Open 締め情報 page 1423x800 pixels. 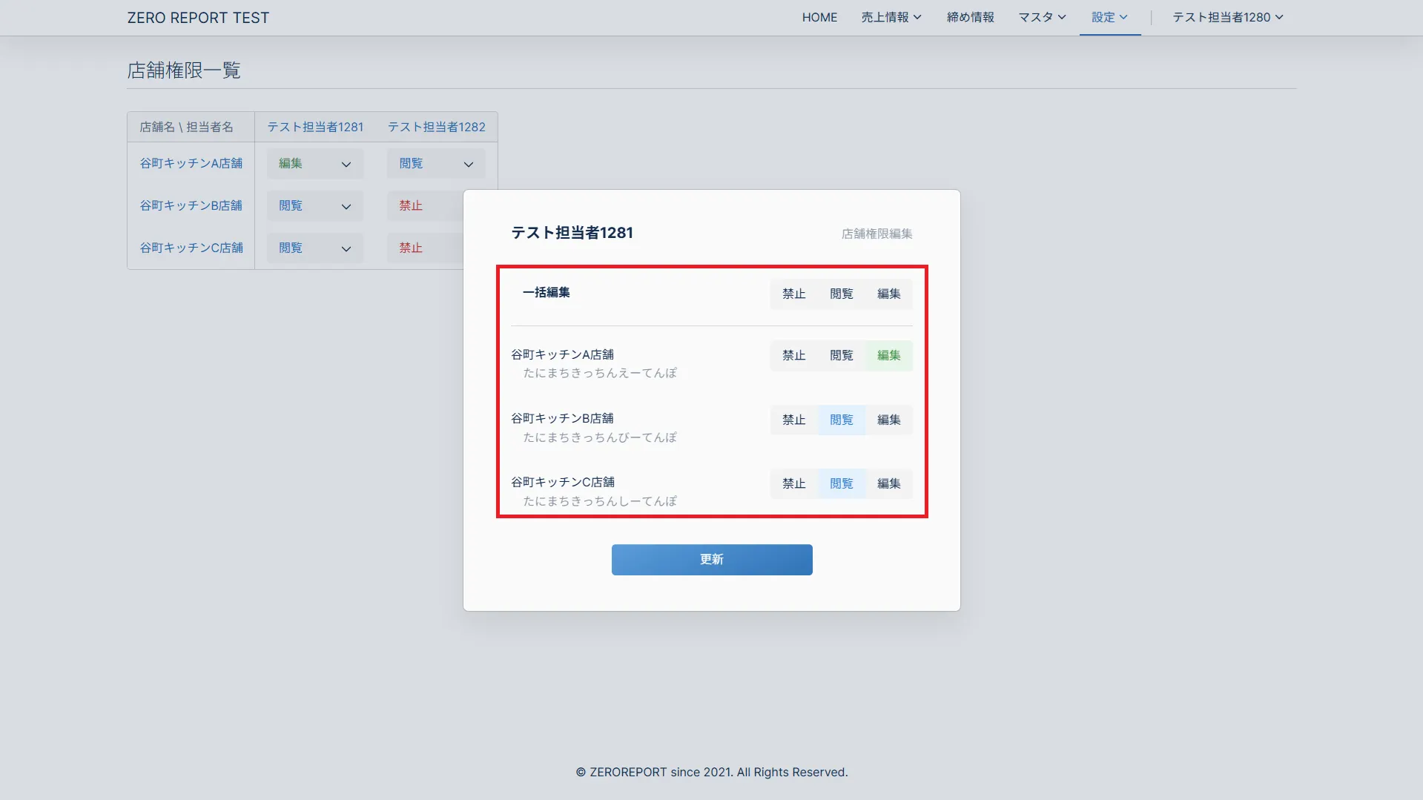pyautogui.click(x=970, y=17)
